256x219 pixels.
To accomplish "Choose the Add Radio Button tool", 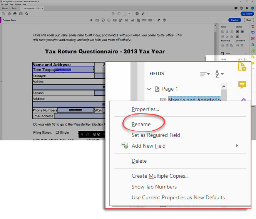I will pos(109,20).
